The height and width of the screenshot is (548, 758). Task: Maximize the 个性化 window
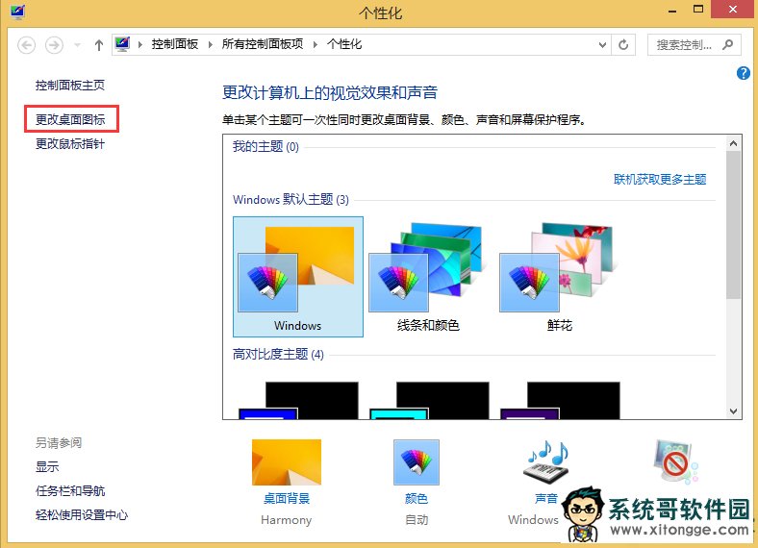pyautogui.click(x=698, y=10)
